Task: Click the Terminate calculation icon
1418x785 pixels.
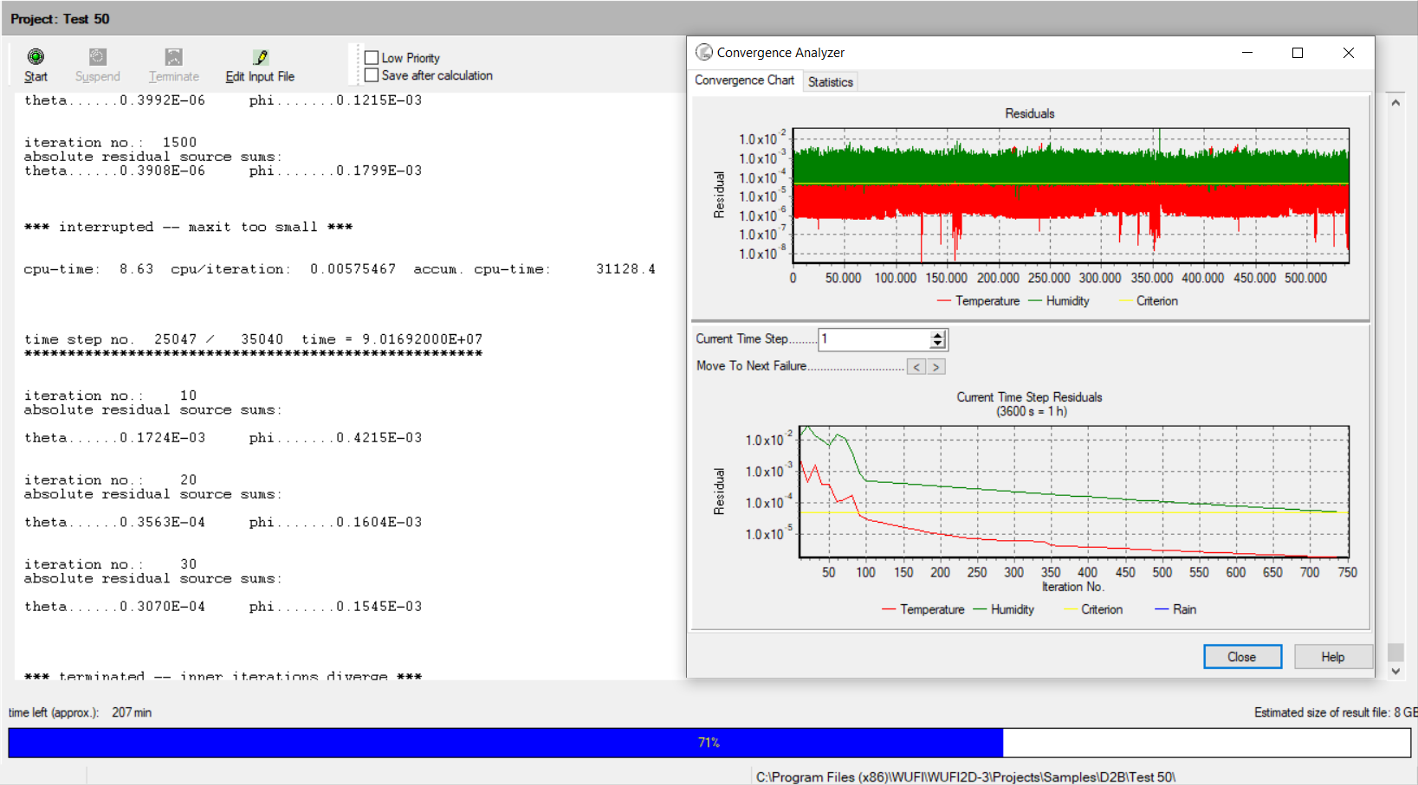Action: coord(172,55)
